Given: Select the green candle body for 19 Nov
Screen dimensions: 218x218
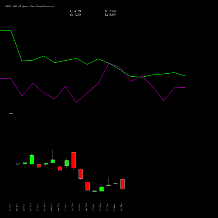Looking at the screenshot, I should tap(53, 161).
